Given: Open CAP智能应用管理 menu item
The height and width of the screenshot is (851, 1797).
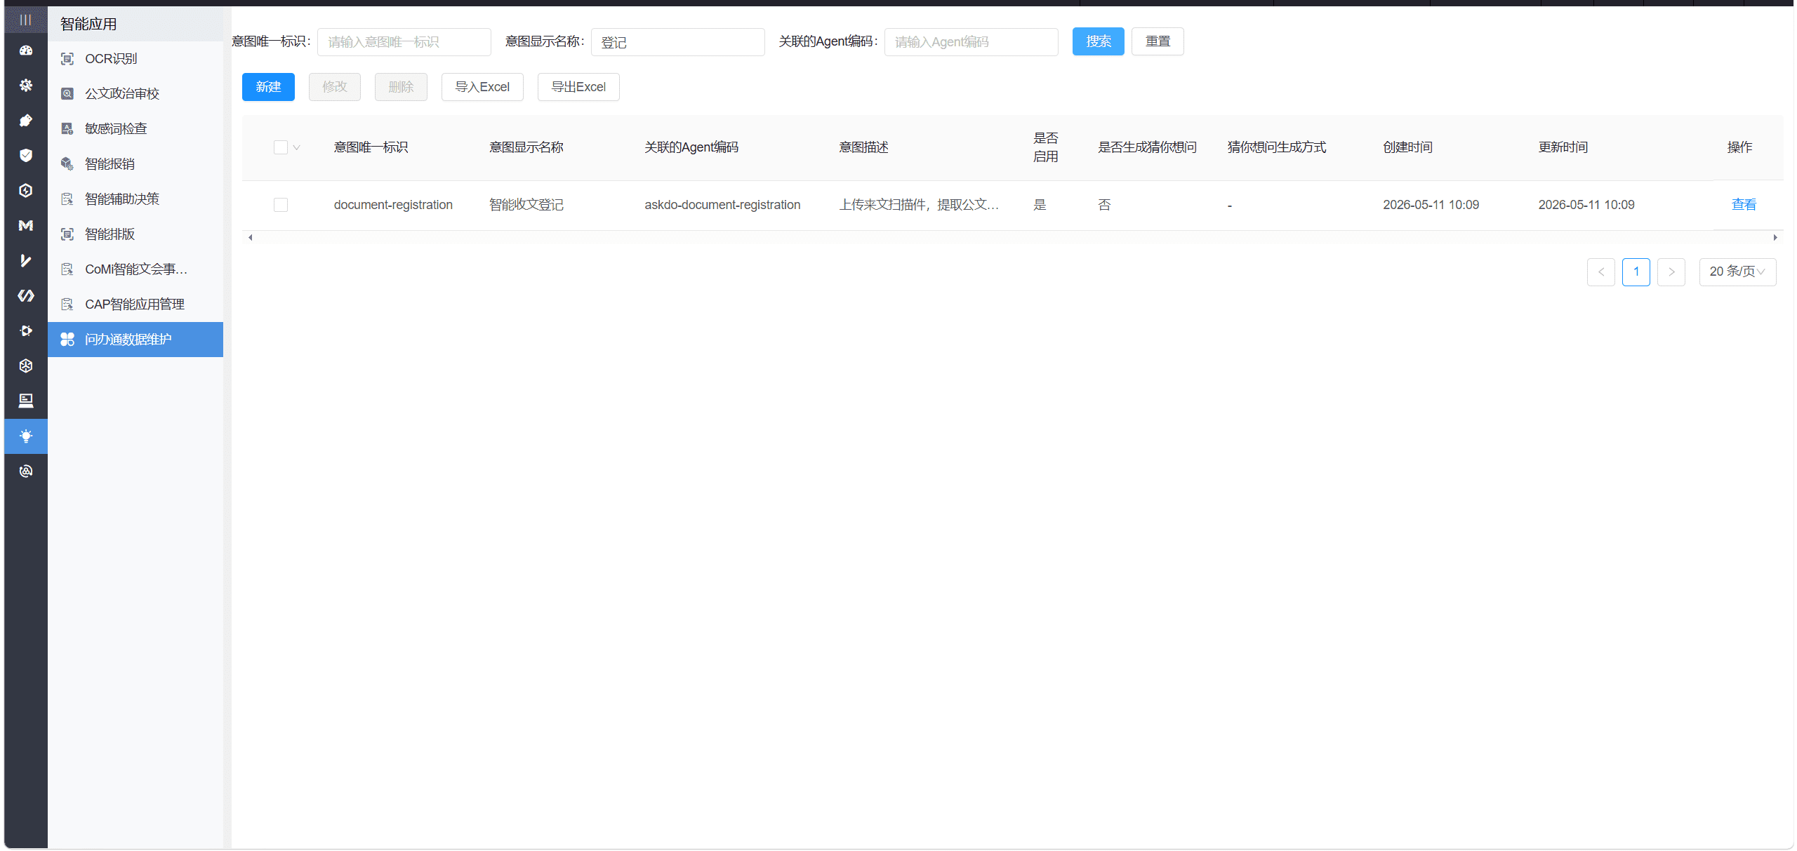Looking at the screenshot, I should (135, 304).
